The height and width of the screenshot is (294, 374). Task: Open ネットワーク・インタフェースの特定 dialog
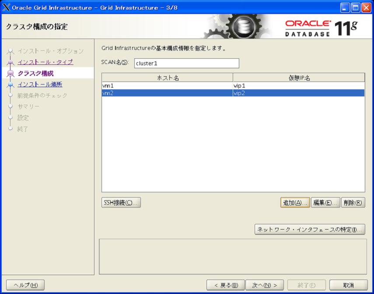coord(310,229)
